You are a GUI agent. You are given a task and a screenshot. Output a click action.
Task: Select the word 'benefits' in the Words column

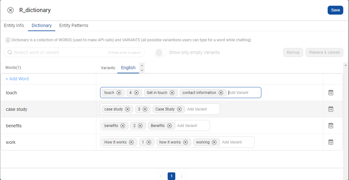point(14,126)
